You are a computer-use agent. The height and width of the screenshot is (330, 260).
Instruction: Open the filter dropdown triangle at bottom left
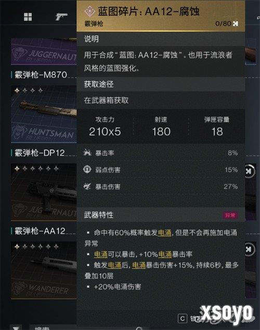click(17, 328)
